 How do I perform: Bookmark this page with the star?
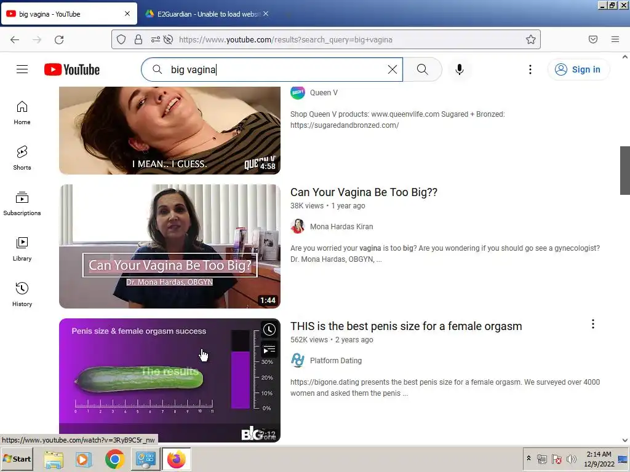click(531, 39)
